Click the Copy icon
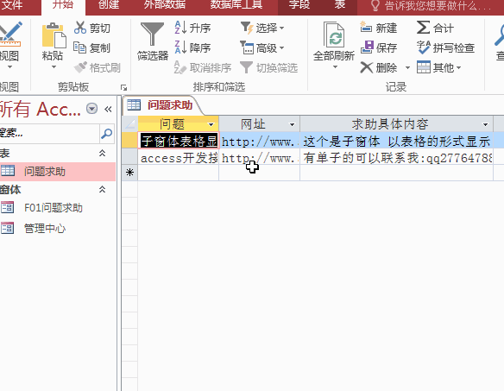 tap(79, 48)
